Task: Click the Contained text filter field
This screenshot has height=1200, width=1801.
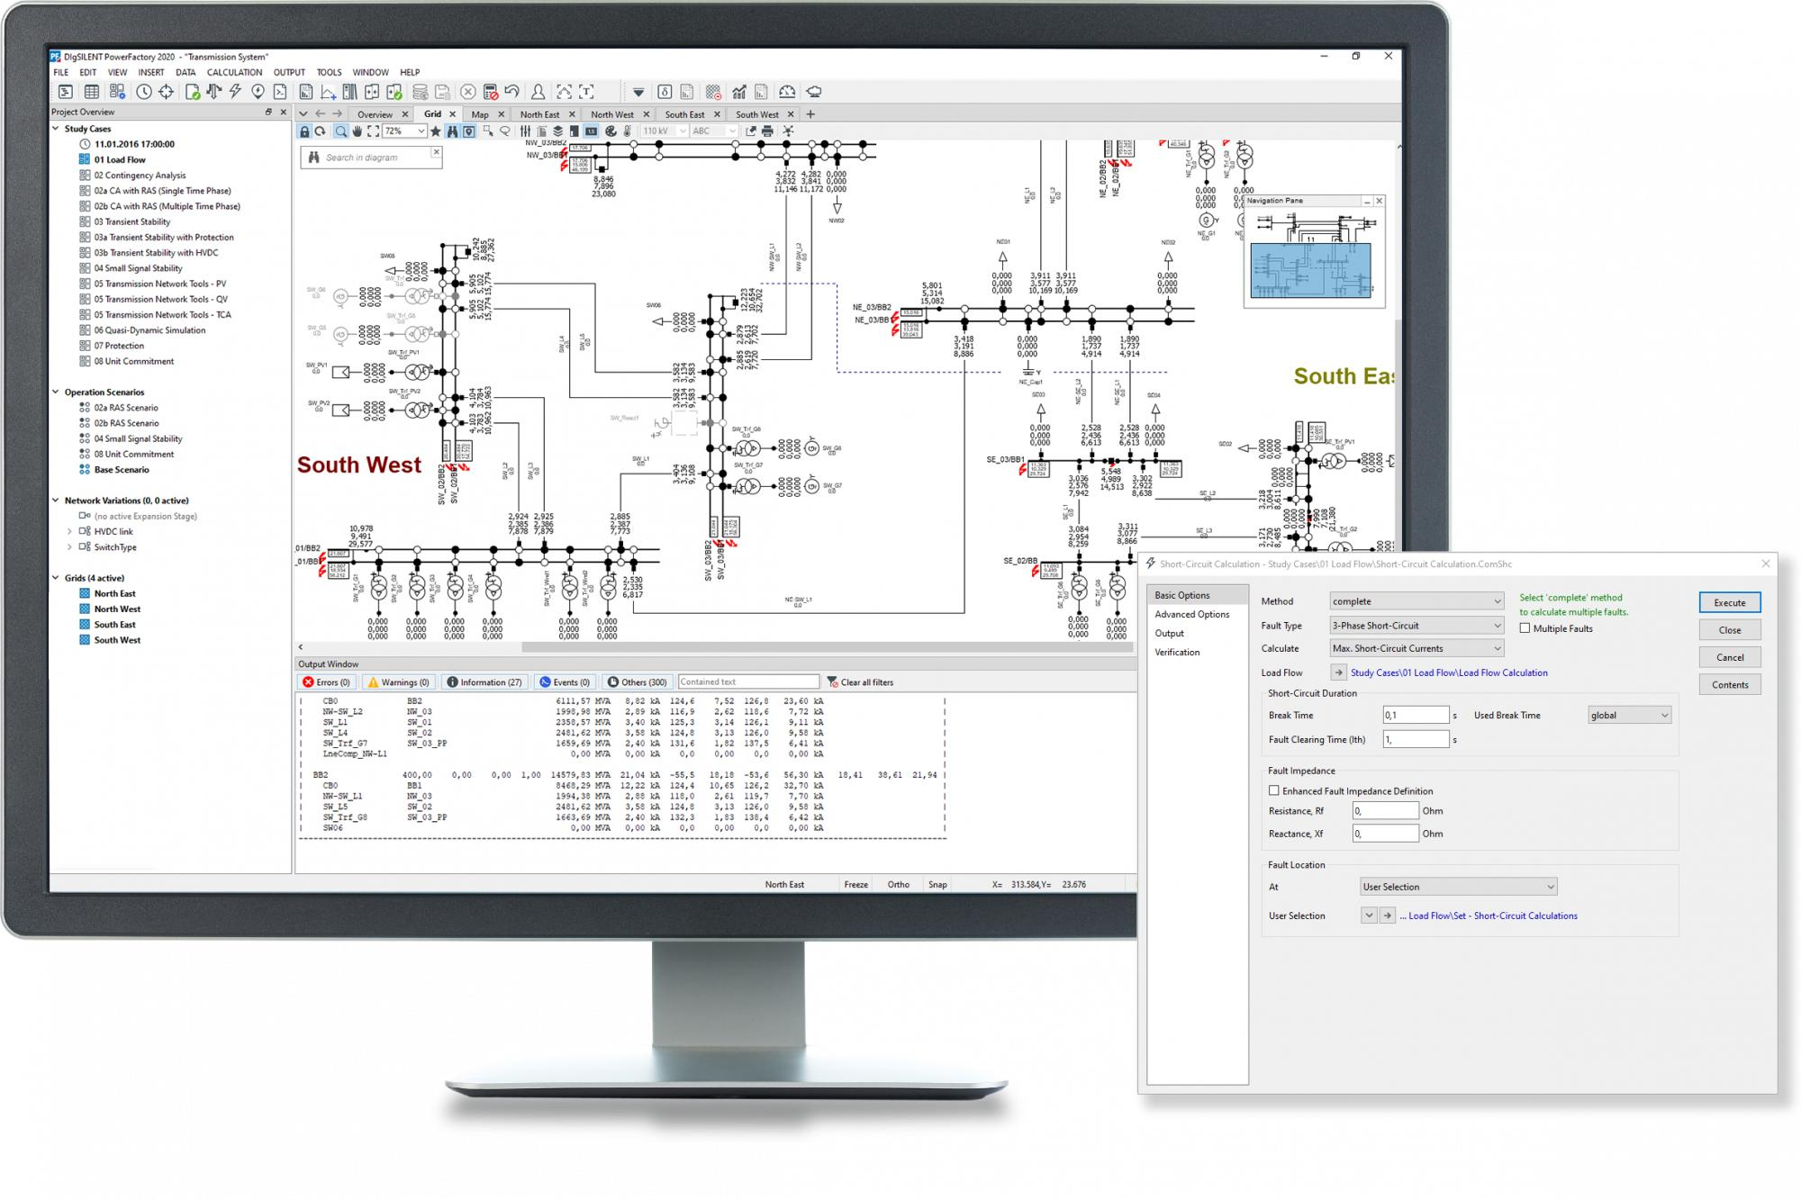Action: pos(748,682)
